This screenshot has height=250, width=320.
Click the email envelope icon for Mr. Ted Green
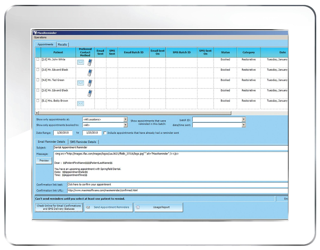[81, 83]
